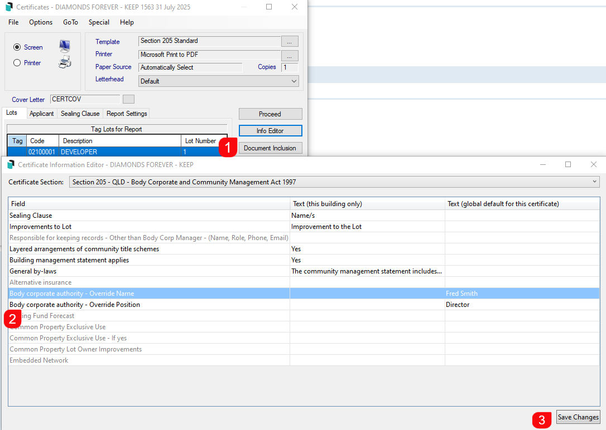Click Text (this building only) column header
The image size is (606, 430).
(367, 204)
